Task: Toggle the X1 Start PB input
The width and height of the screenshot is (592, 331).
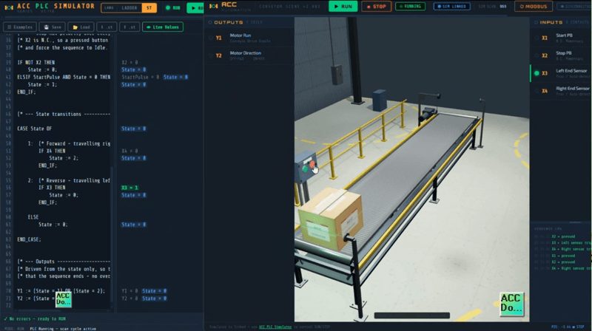Action: click(x=537, y=38)
